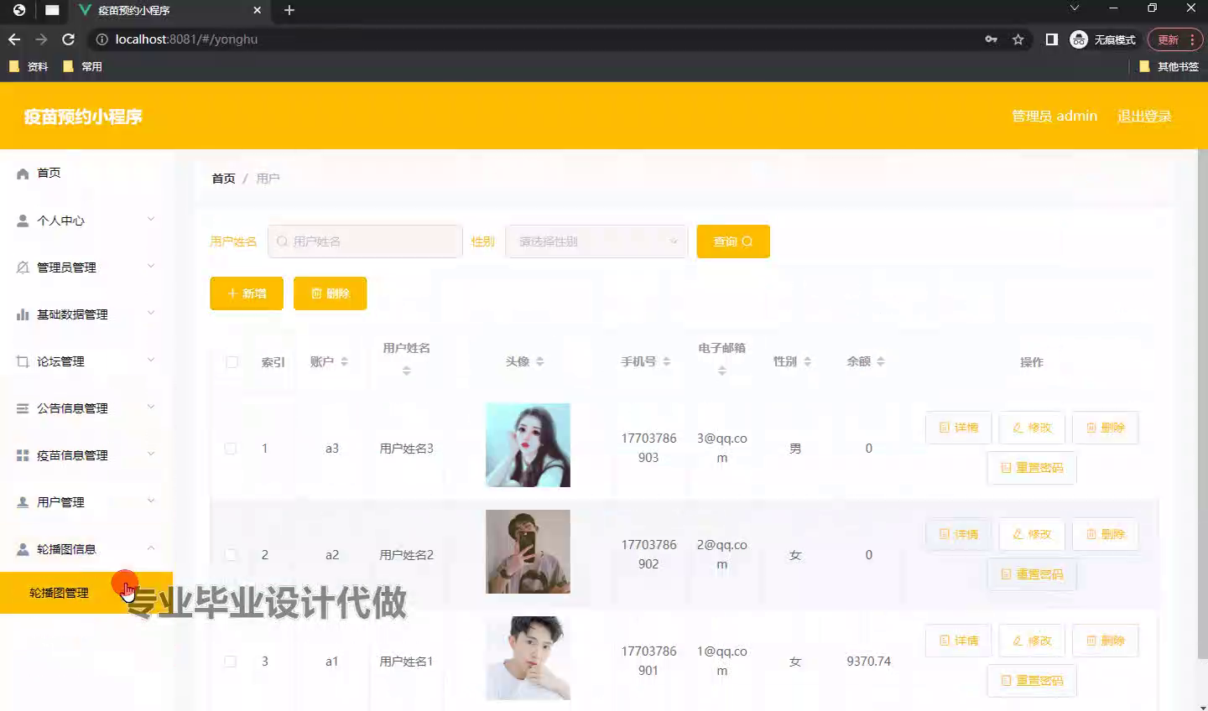Click the grid icon next to 疫苗信息管理
Screen dimensions: 1208x711
coord(23,455)
